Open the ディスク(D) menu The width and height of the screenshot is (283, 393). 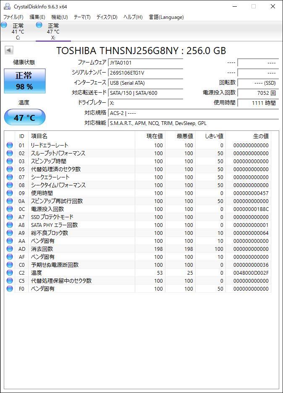click(x=107, y=17)
